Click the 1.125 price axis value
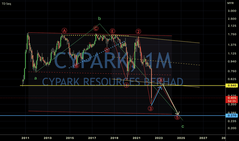The width and height of the screenshot is (239, 141). tap(232, 54)
